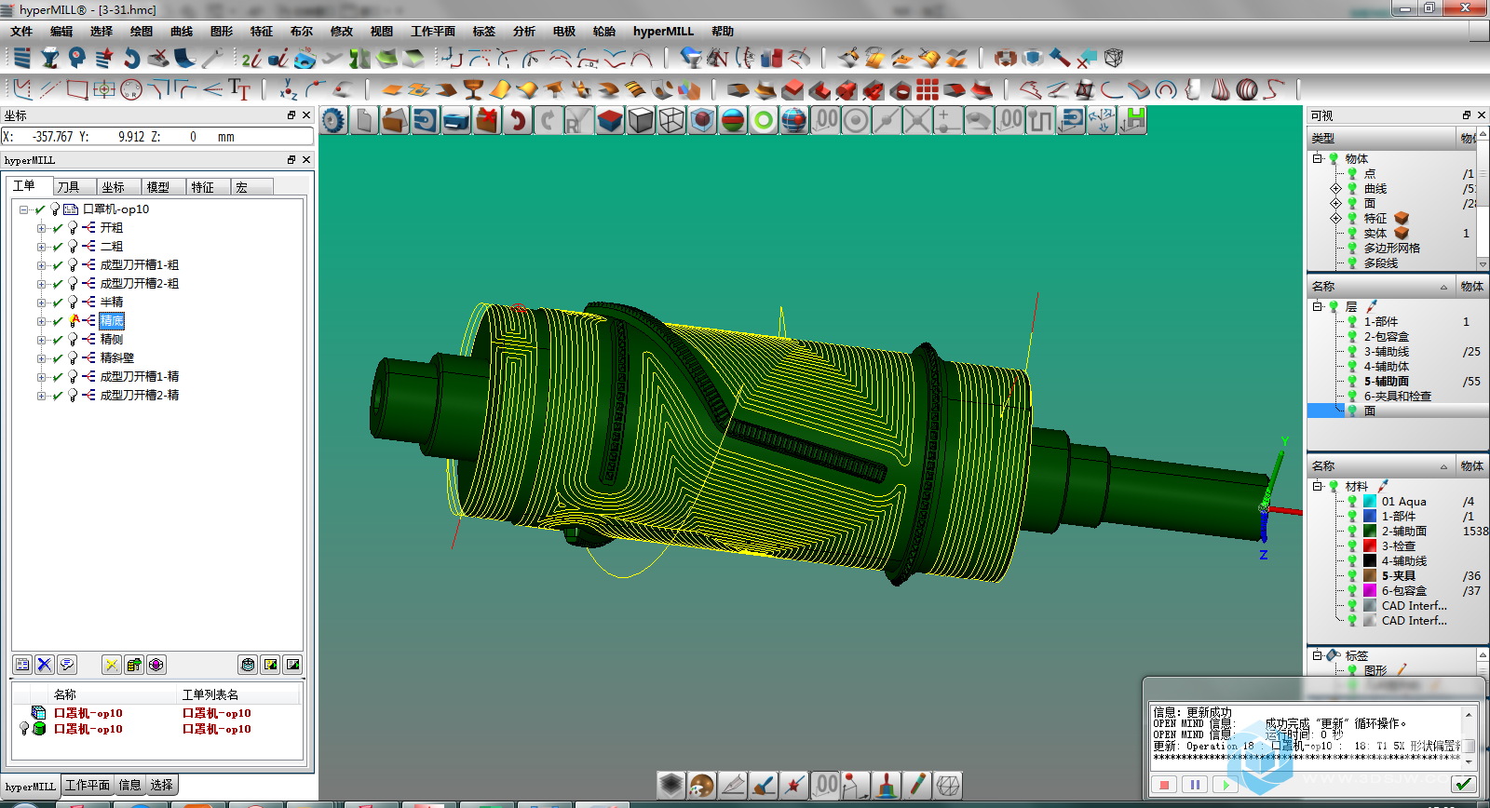The width and height of the screenshot is (1490, 808).
Task: Click the red 3-检查 material swatch
Action: 1370,546
